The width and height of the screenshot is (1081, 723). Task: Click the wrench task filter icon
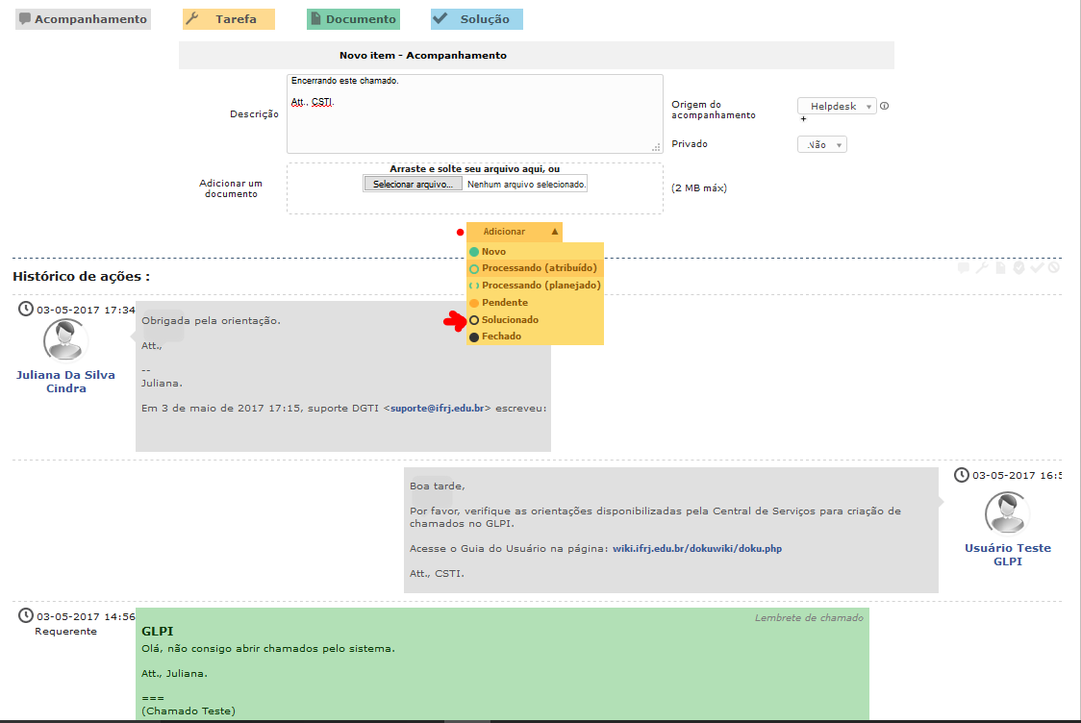[981, 268]
